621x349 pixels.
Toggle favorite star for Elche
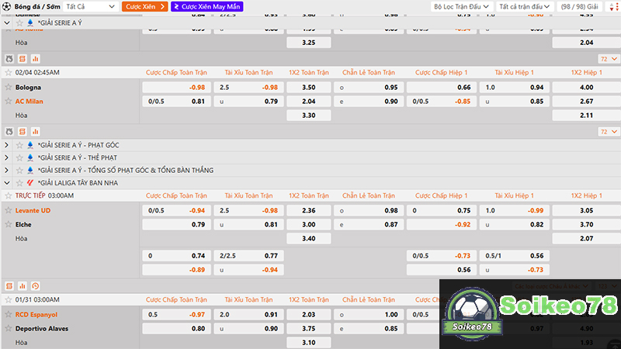8,224
